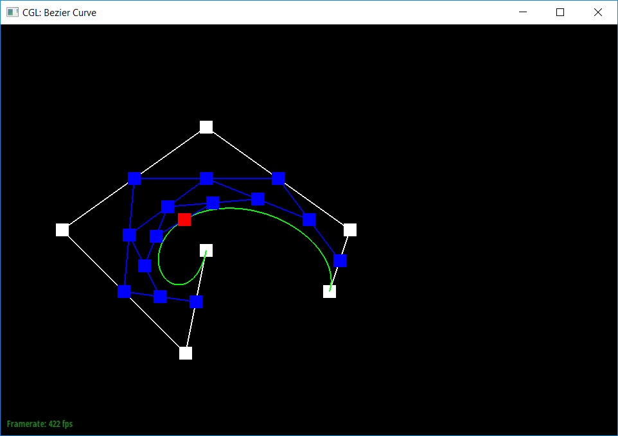
Task: Click the CGL application icon in title bar
Action: [13, 12]
